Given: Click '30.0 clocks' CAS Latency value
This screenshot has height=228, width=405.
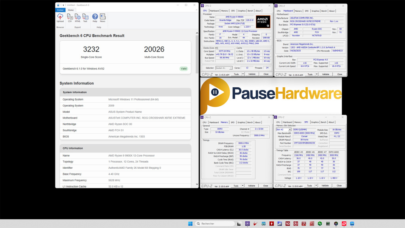Looking at the screenshot, I should (243, 150).
